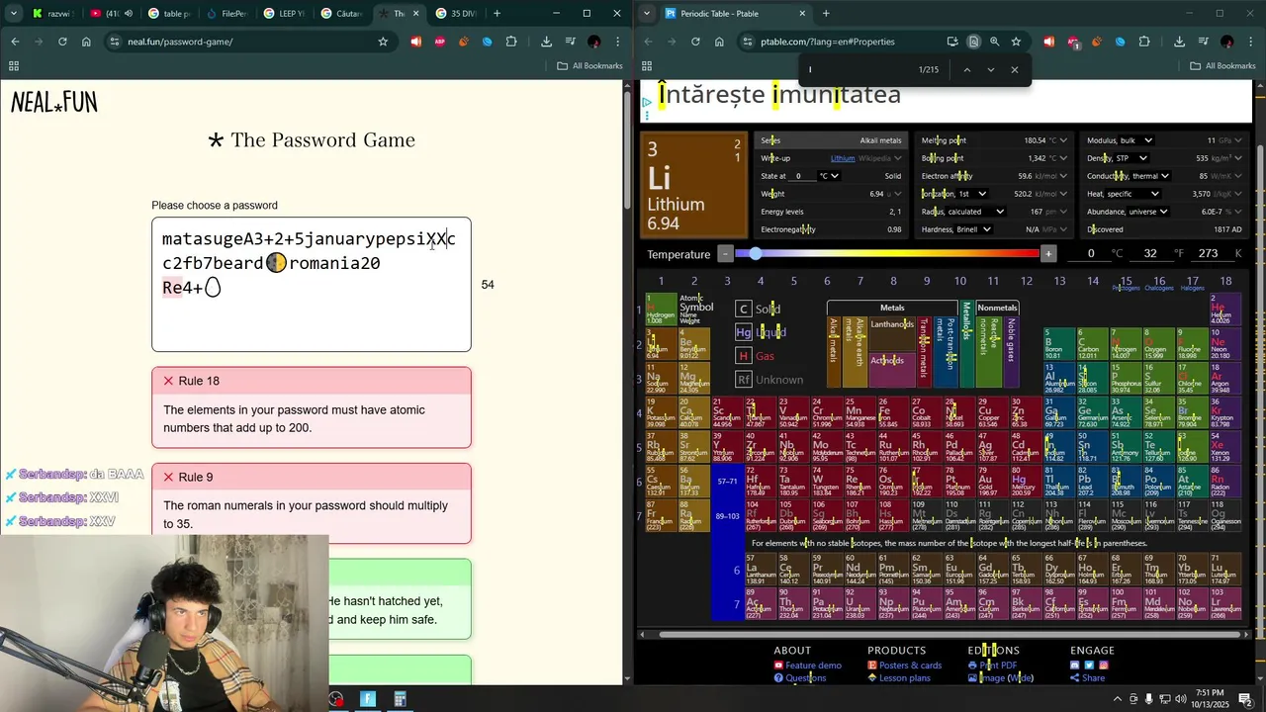Open three-dot menu in Ptable window
The height and width of the screenshot is (712, 1266).
pos(1250,42)
